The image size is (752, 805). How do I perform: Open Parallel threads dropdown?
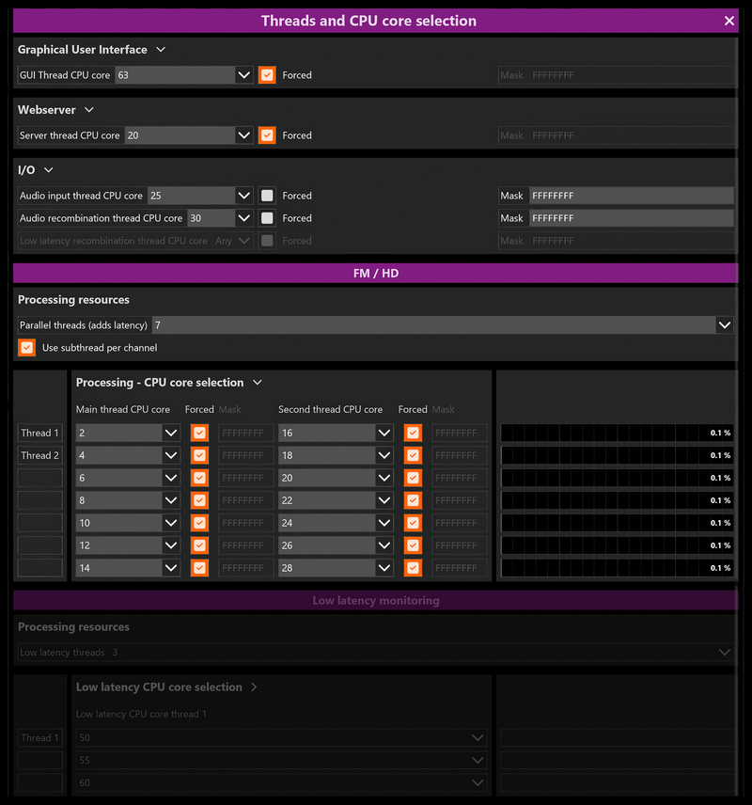pyautogui.click(x=725, y=325)
